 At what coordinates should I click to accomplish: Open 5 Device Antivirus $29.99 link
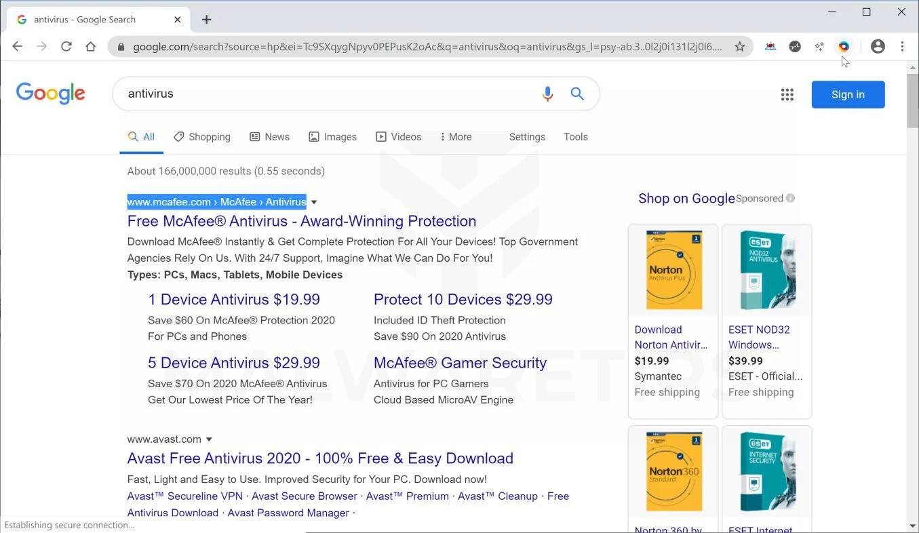[234, 363]
